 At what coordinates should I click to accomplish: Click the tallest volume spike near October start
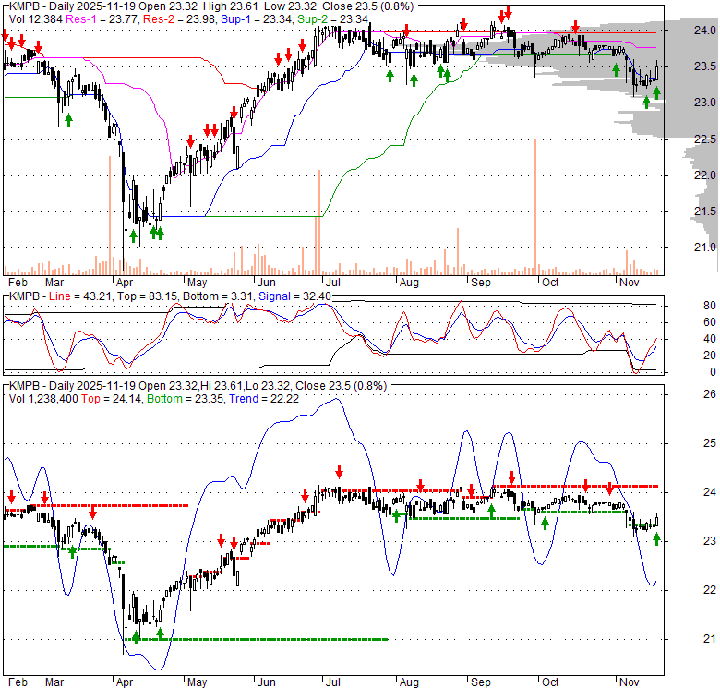pyautogui.click(x=535, y=207)
